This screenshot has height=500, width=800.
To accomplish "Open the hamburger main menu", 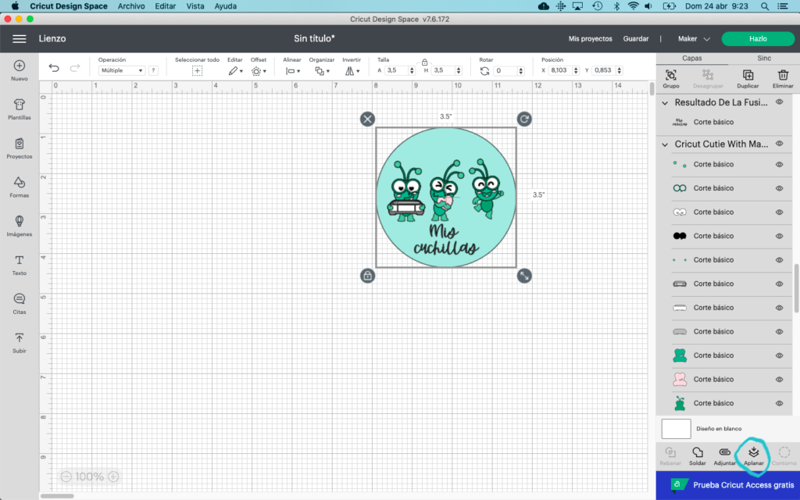I will (x=20, y=39).
